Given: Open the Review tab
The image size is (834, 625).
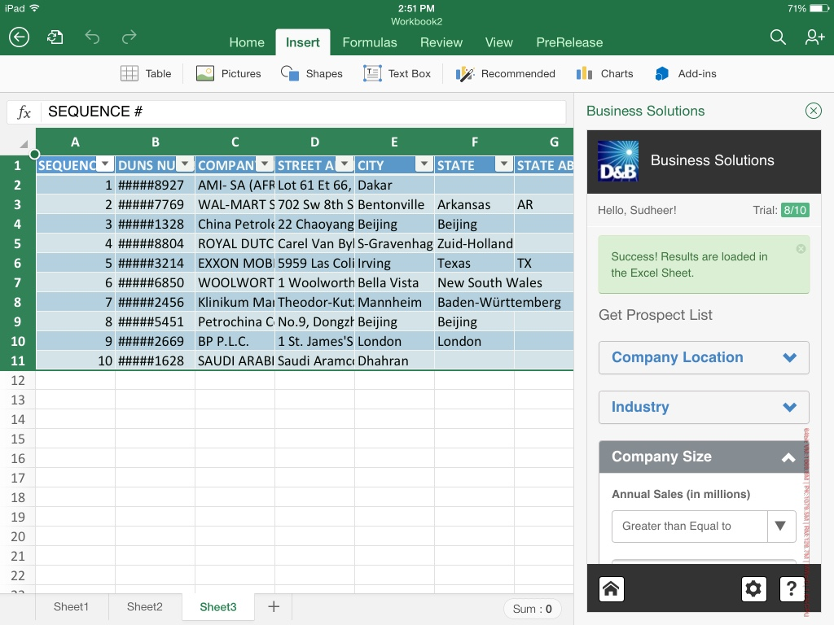Looking at the screenshot, I should (441, 42).
